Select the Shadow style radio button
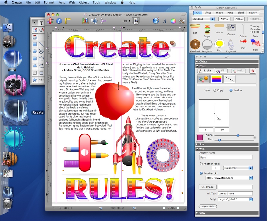This screenshot has height=221, width=267. tap(231, 90)
